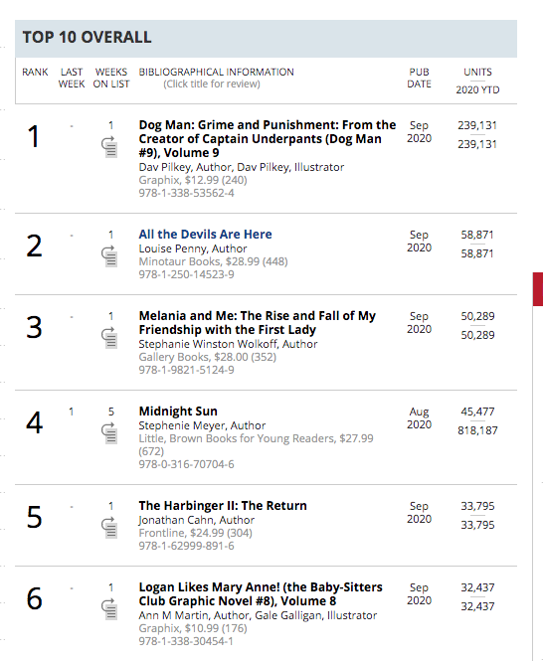Image resolution: width=543 pixels, height=661 pixels.
Task: Click the Top 10 Overall heading
Action: point(87,37)
